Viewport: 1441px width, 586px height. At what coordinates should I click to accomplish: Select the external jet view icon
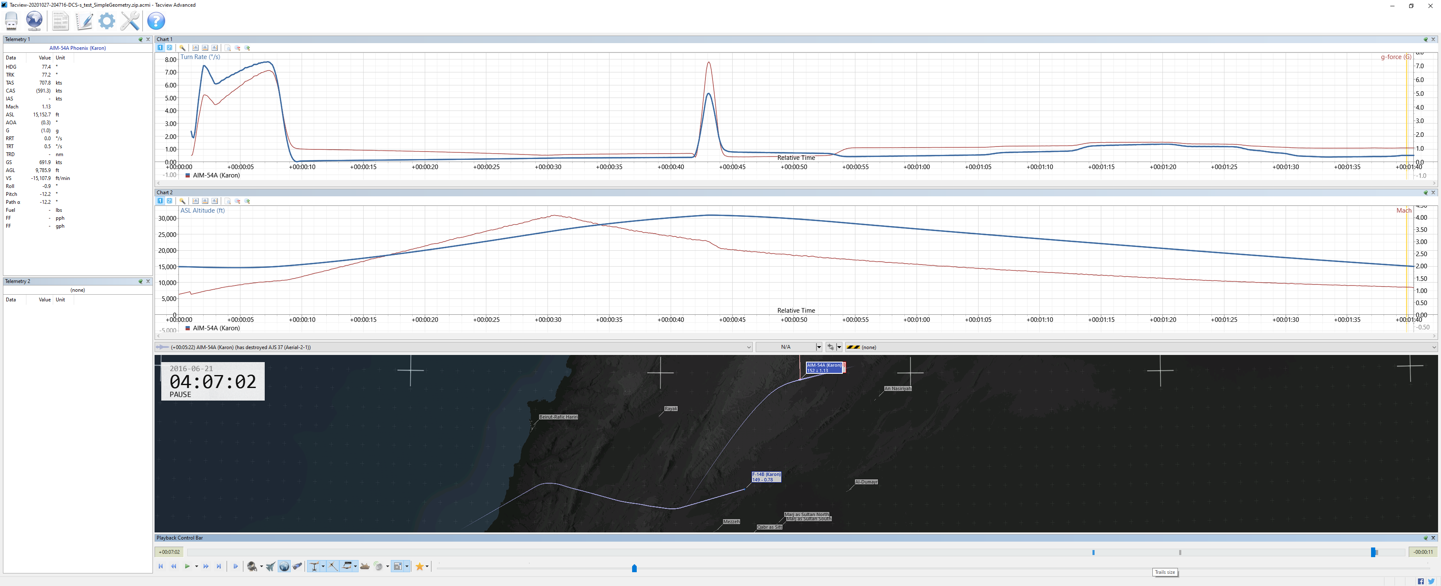click(271, 566)
